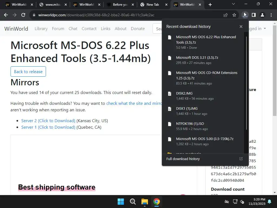Open the Donate nav link
The image size is (277, 208).
[138, 28]
